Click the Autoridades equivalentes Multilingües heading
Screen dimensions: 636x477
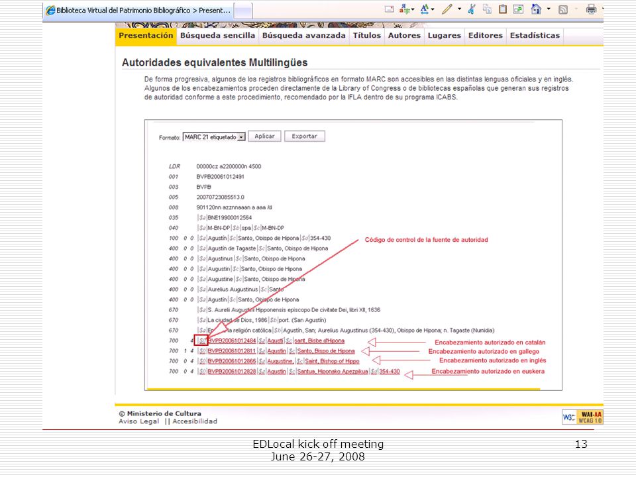pos(215,63)
